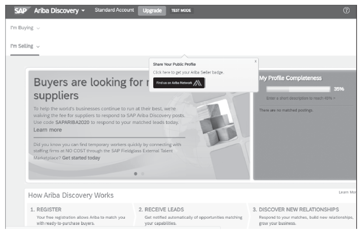Image resolution: width=363 pixels, height=235 pixels.
Task: Click Get started today link
Action: 81,158
